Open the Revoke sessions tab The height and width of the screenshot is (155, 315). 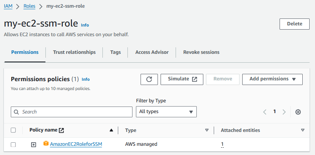click(201, 52)
